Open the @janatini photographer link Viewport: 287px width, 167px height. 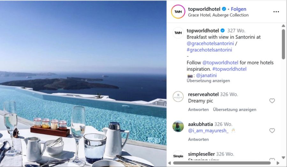206,75
